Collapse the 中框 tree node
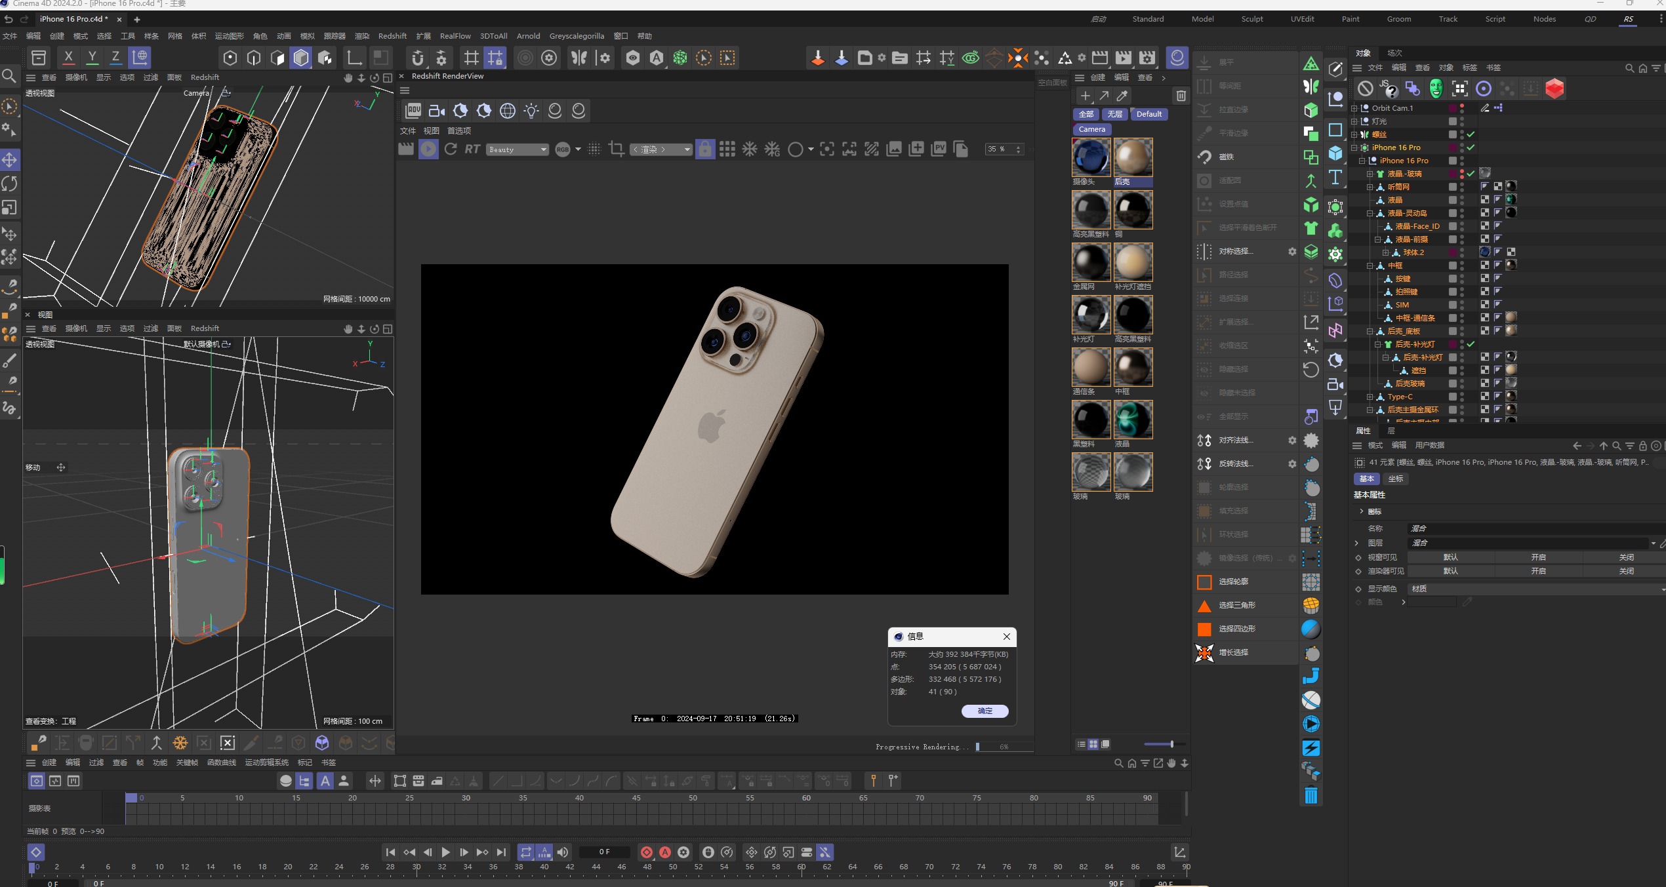This screenshot has height=887, width=1666. click(x=1370, y=266)
